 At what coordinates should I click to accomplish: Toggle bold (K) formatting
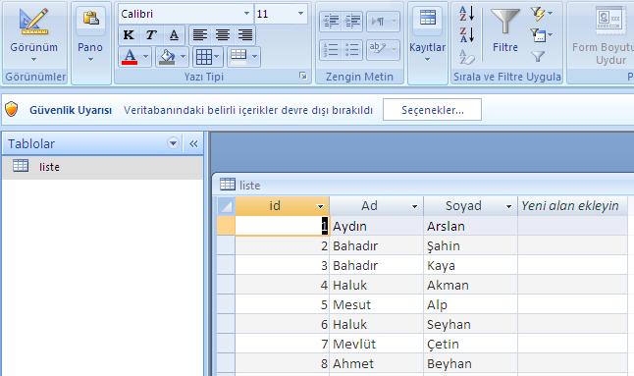click(129, 34)
